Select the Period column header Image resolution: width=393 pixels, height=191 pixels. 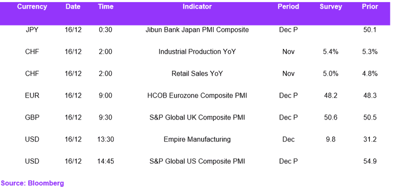point(288,7)
